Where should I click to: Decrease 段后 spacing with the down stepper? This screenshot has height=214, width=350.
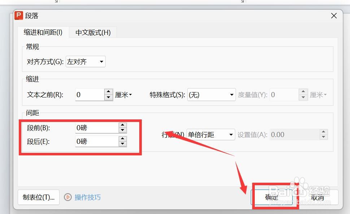122,144
